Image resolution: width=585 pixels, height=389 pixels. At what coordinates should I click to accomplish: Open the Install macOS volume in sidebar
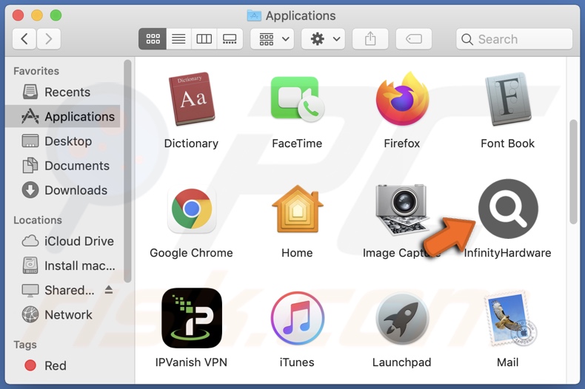coord(63,265)
